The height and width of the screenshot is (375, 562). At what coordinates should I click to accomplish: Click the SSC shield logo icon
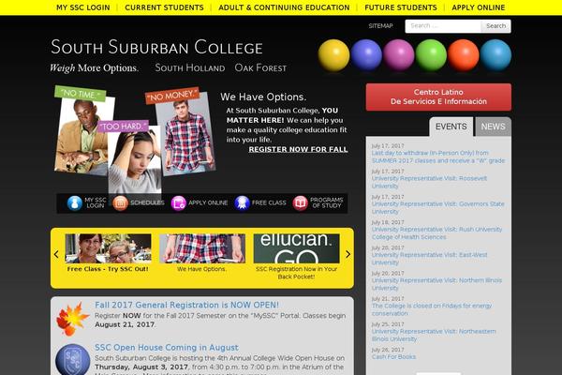73,360
